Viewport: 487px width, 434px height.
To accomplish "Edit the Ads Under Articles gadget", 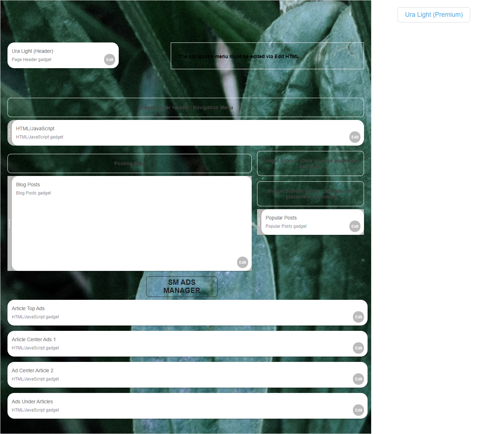I will 358,410.
